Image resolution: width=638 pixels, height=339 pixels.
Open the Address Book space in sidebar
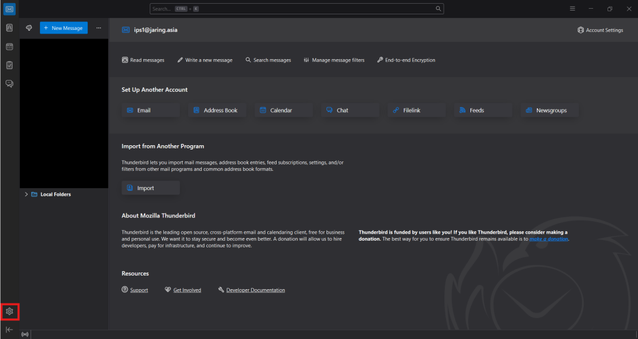pos(9,28)
